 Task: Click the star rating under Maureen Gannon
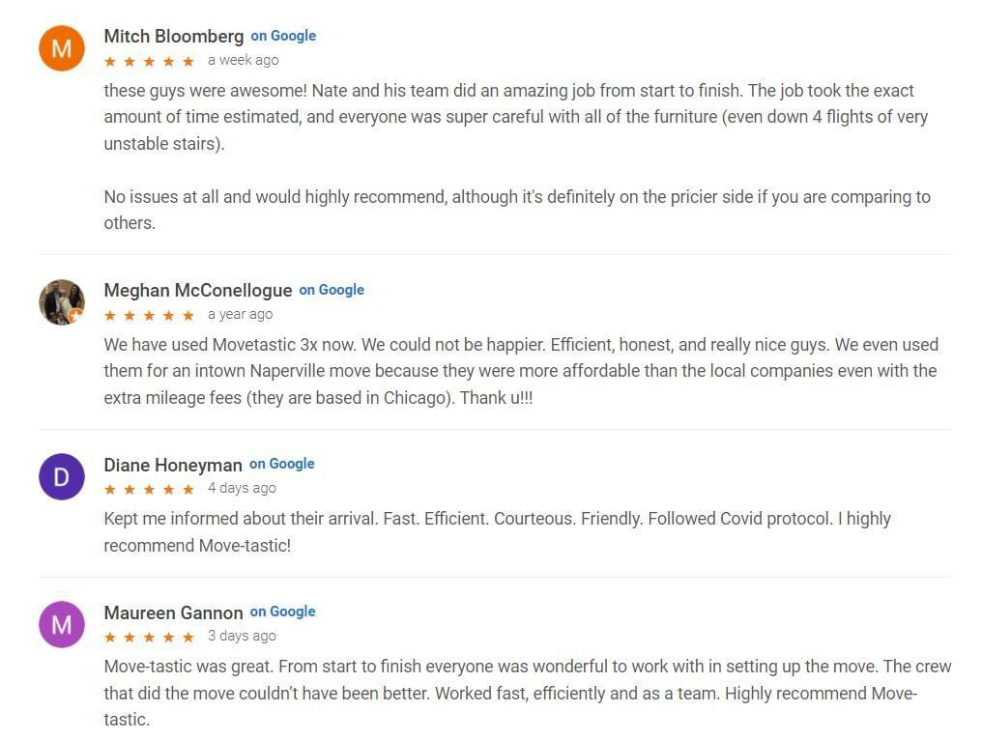149,637
